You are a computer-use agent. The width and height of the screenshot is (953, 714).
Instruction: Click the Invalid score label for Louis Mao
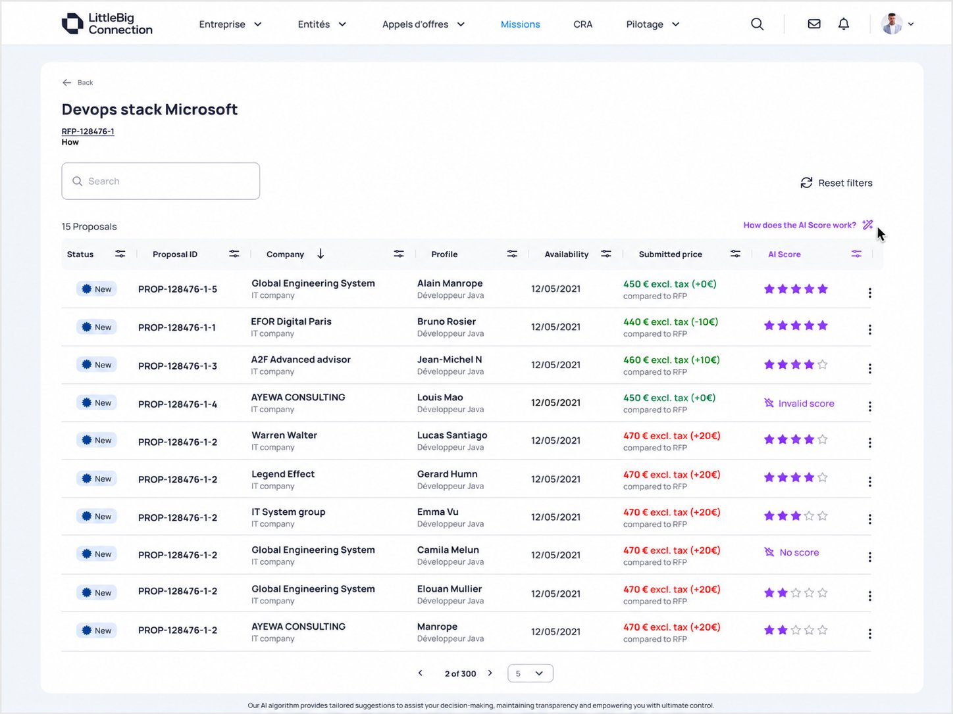(799, 404)
